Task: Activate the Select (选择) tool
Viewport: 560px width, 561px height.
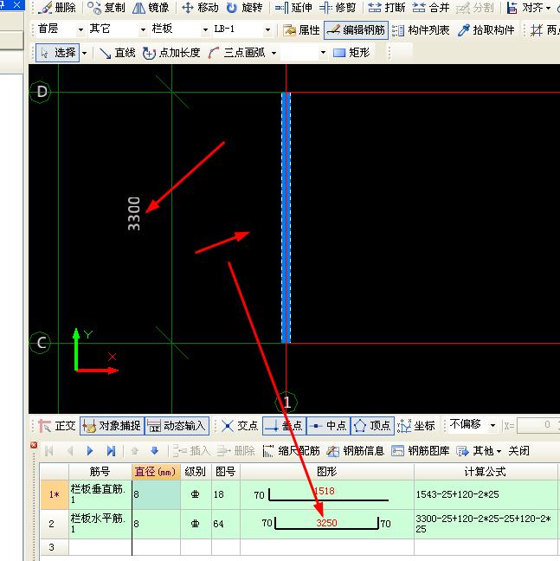Action: click(x=58, y=53)
